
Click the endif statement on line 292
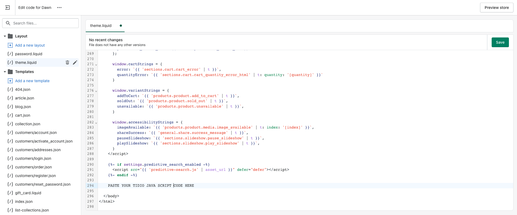[122, 175]
